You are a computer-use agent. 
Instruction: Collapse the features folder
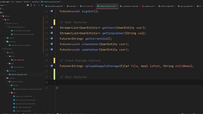(1, 16)
